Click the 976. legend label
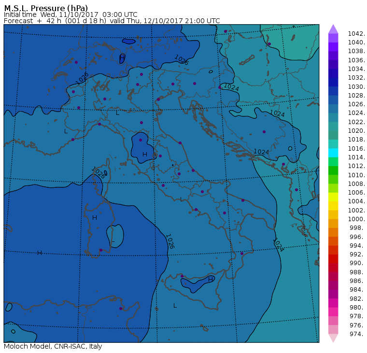 pos(357,325)
